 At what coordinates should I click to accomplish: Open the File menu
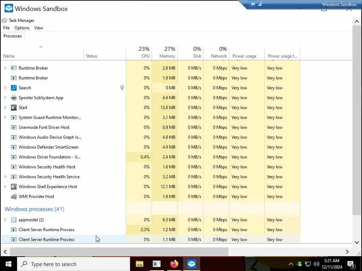6,28
